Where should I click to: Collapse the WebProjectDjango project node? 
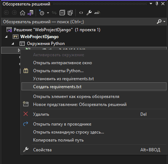tap(6, 37)
